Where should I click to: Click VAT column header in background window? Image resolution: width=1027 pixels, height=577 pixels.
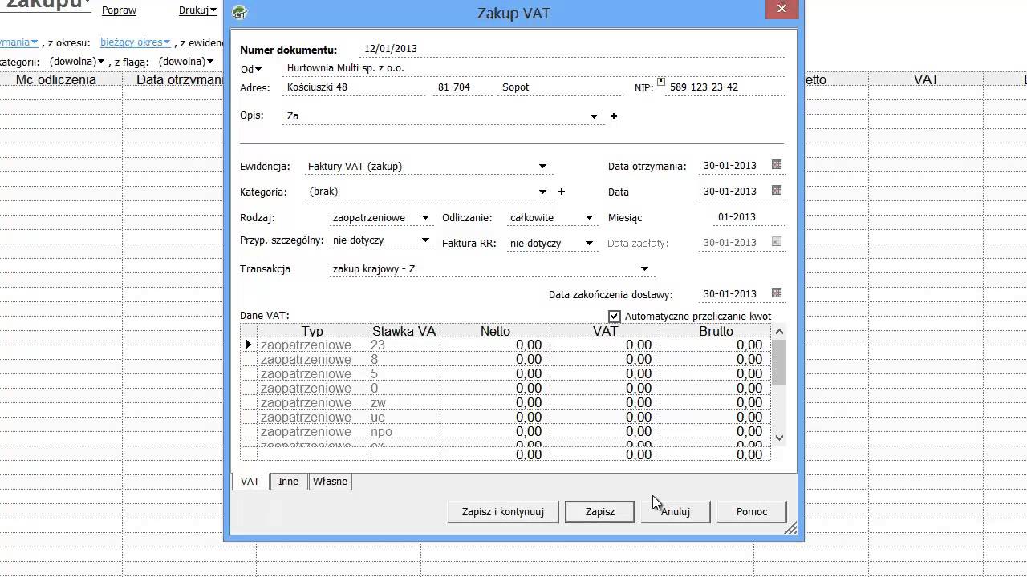[x=926, y=79]
